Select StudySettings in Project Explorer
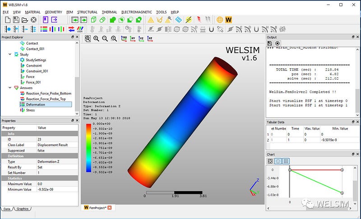Screen dimensions: 361x219 click(36, 60)
